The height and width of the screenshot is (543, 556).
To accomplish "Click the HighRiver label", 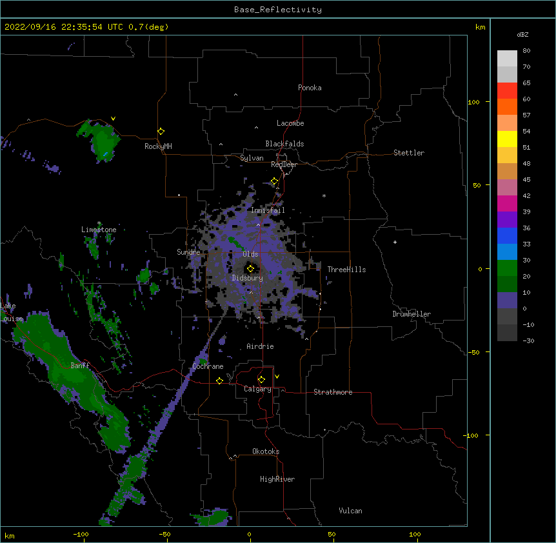I will pyautogui.click(x=277, y=479).
